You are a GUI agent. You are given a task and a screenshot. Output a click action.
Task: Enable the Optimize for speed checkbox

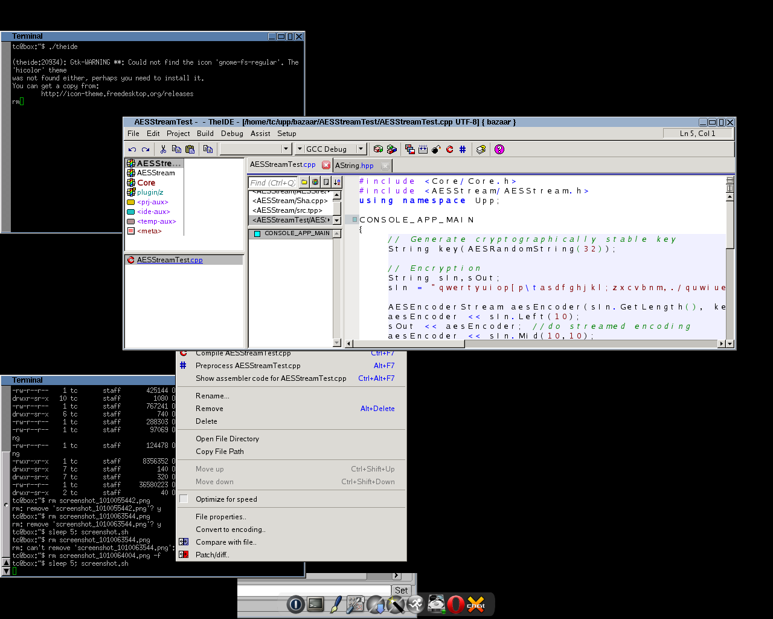184,499
